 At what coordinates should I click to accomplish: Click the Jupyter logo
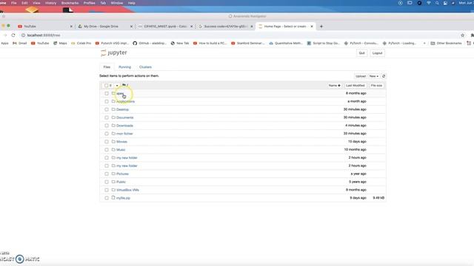(114, 52)
